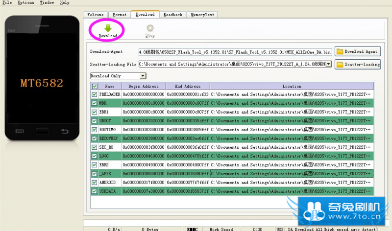Sort by the Begin Address column header

pyautogui.click(x=144, y=86)
